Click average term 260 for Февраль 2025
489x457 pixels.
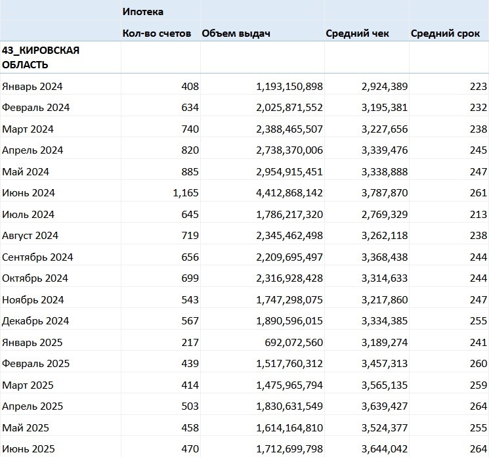pos(478,364)
